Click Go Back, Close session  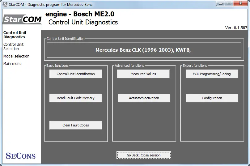[x=144, y=155]
